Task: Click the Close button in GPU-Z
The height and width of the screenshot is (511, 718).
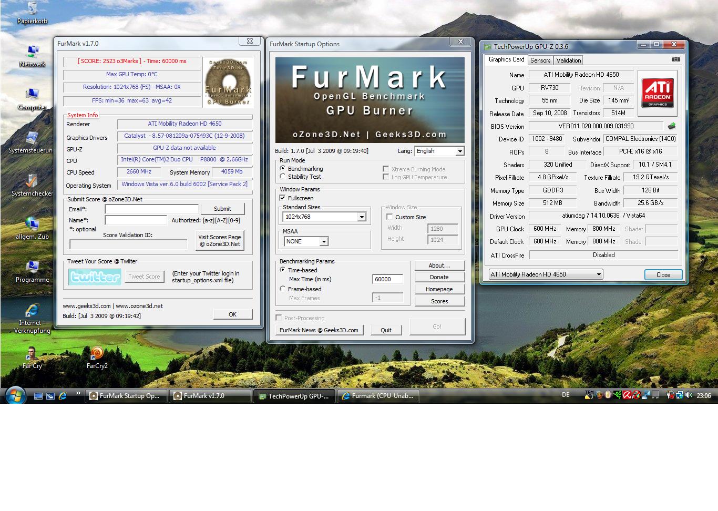Action: tap(663, 275)
